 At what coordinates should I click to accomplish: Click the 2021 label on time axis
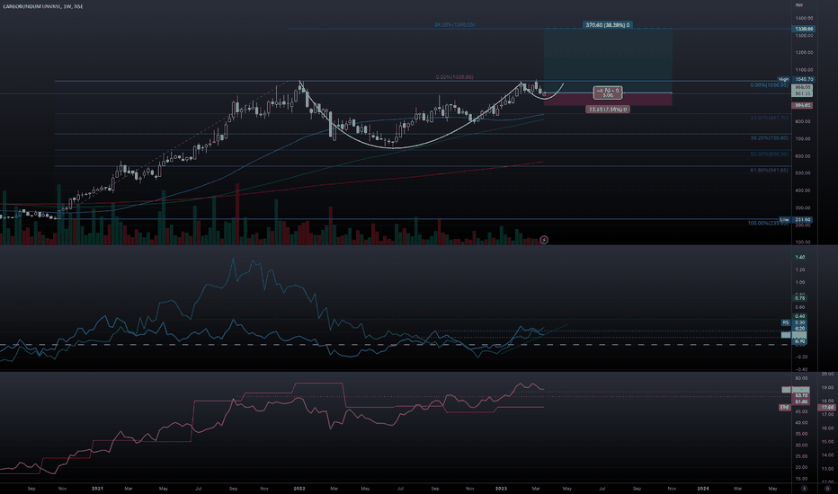tap(97, 488)
